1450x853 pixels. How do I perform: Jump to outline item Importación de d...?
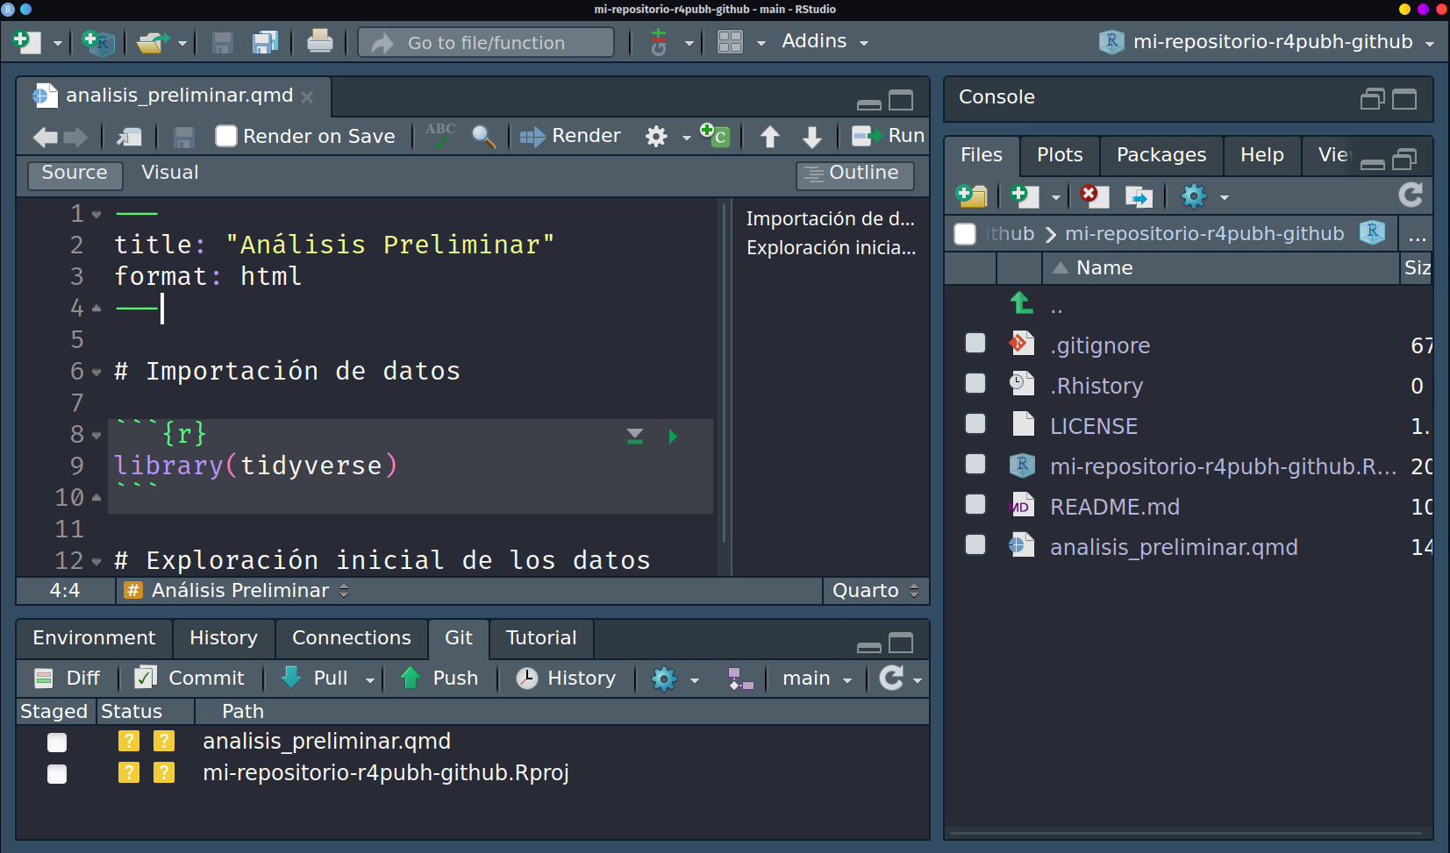[x=830, y=219]
